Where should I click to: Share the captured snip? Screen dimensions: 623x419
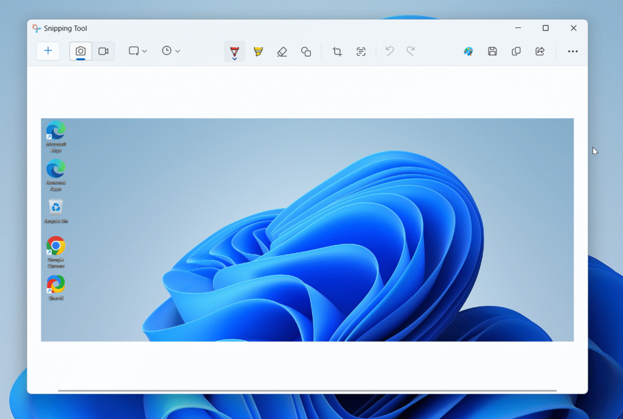point(540,52)
